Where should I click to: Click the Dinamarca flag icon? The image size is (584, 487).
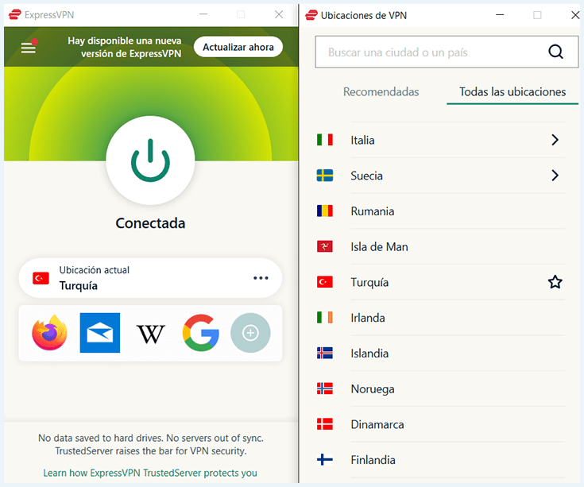(325, 424)
